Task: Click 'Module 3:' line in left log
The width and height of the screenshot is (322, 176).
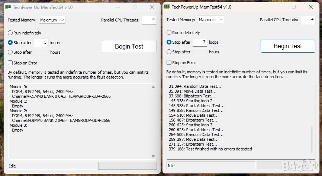Action: click(x=19, y=125)
